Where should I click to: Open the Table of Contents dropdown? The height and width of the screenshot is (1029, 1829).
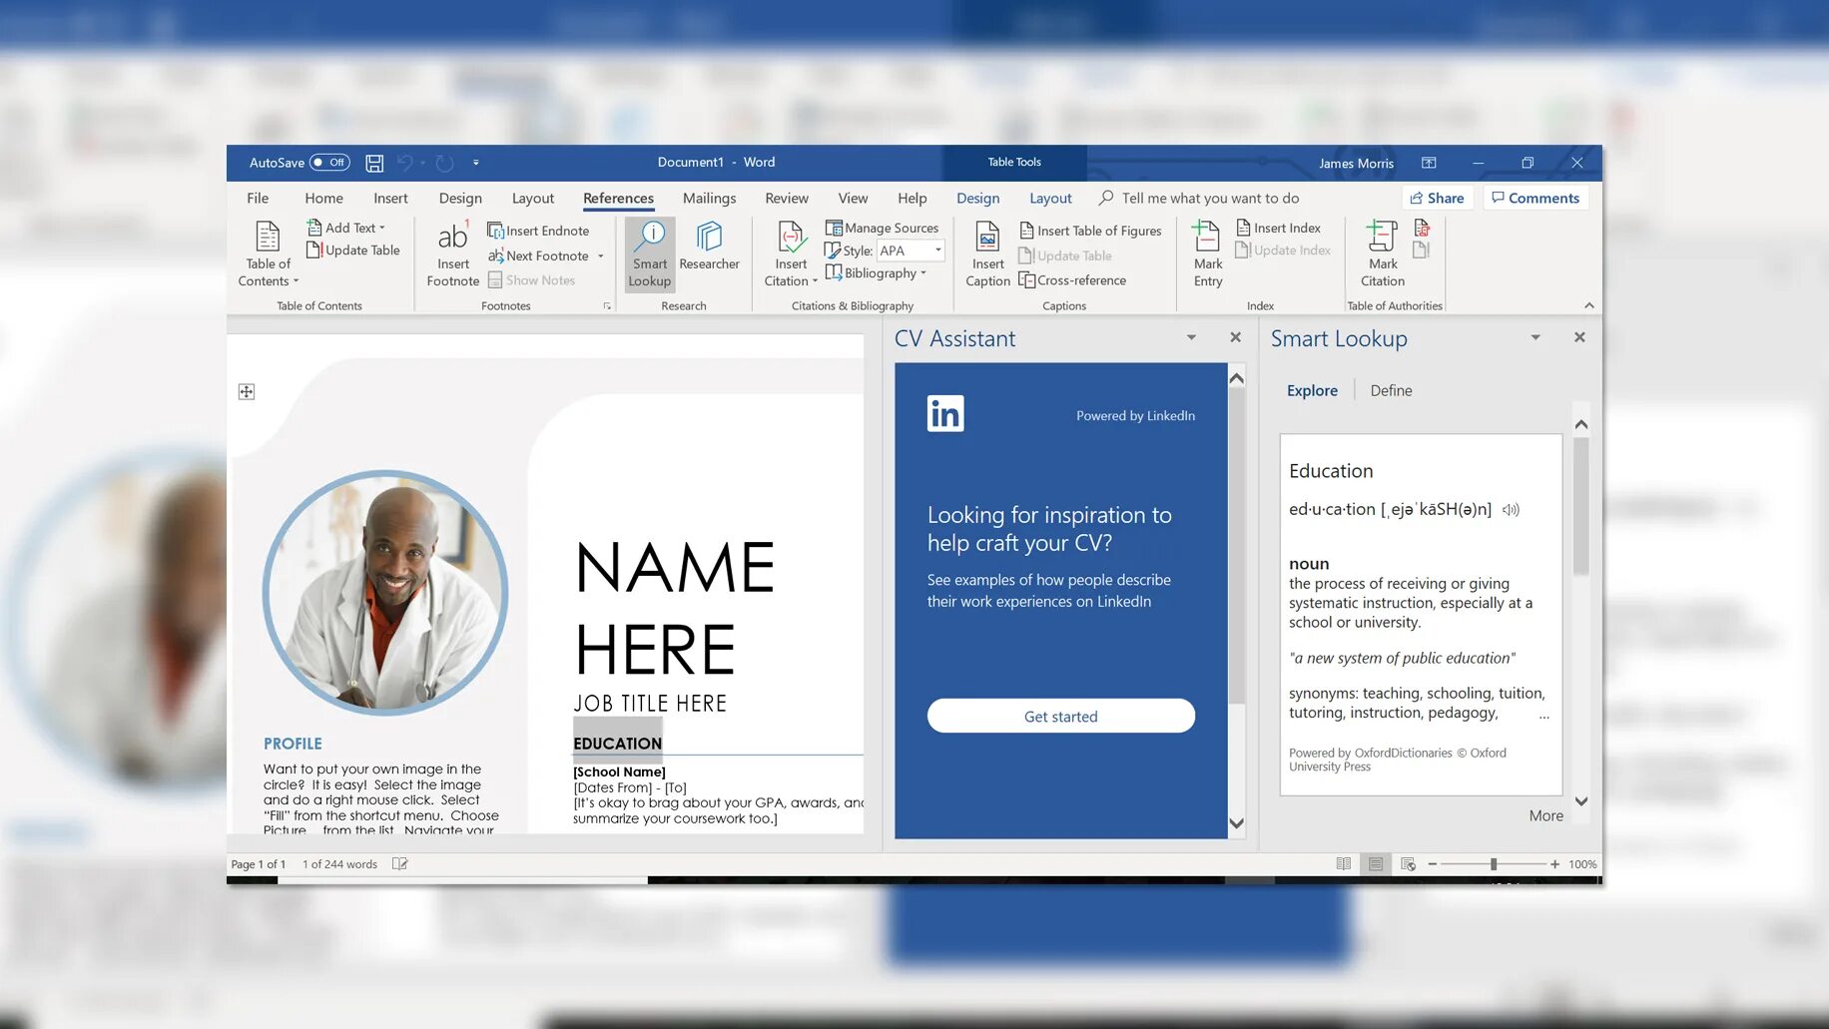(x=268, y=255)
